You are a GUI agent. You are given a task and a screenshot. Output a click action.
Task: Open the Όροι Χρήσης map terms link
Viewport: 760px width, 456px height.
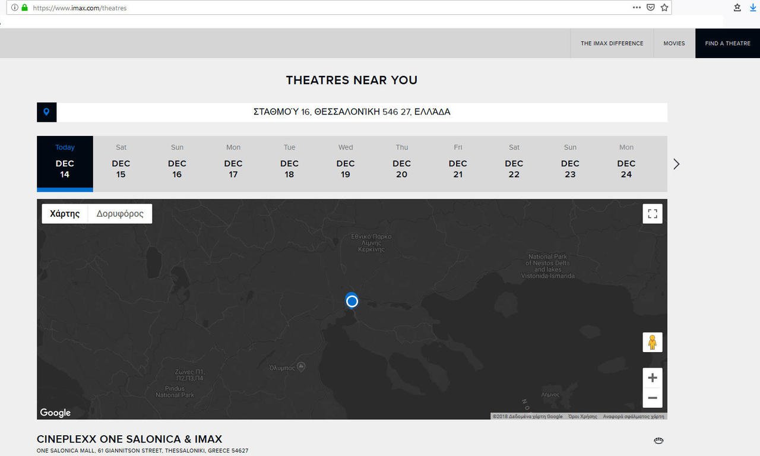582,416
